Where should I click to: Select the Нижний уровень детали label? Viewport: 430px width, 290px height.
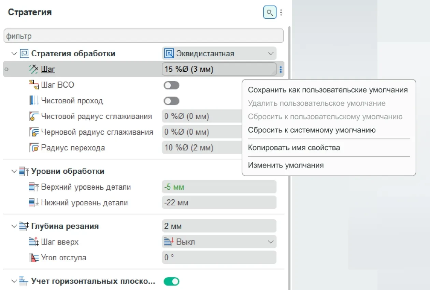point(84,203)
